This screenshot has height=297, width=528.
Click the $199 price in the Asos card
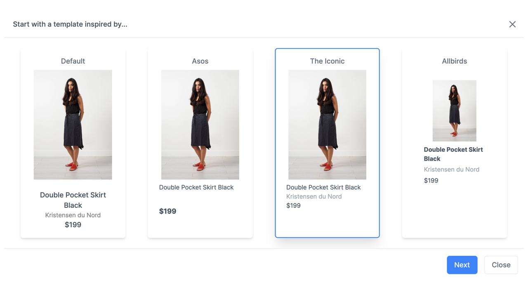click(x=167, y=211)
